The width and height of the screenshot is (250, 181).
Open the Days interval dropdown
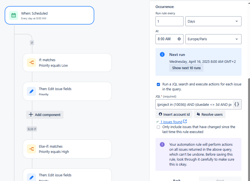pos(213,21)
